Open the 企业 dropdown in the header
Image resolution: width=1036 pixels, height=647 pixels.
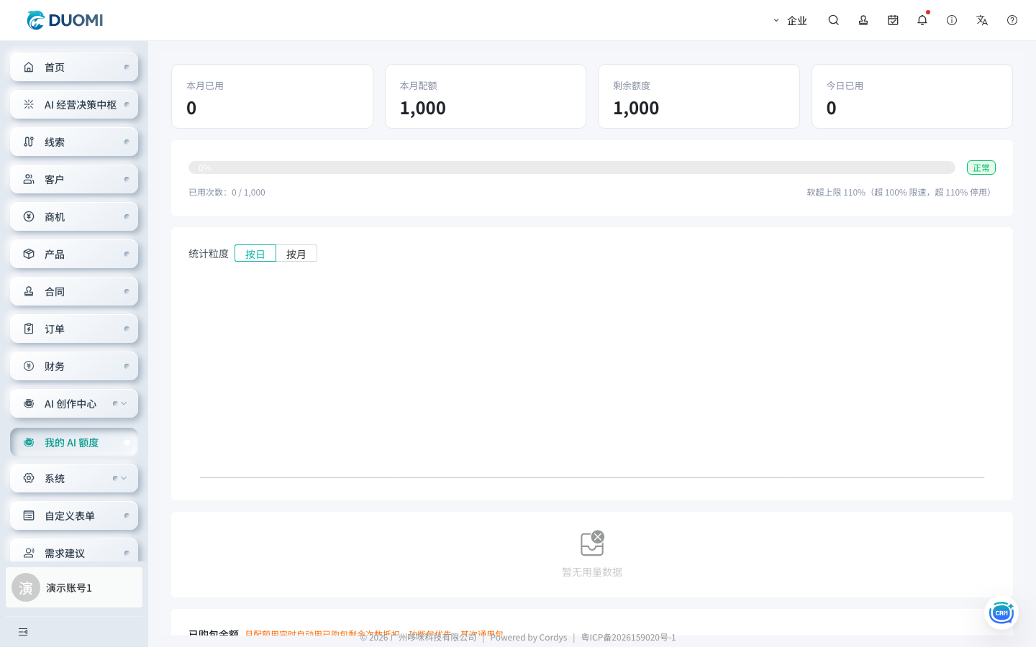click(790, 21)
